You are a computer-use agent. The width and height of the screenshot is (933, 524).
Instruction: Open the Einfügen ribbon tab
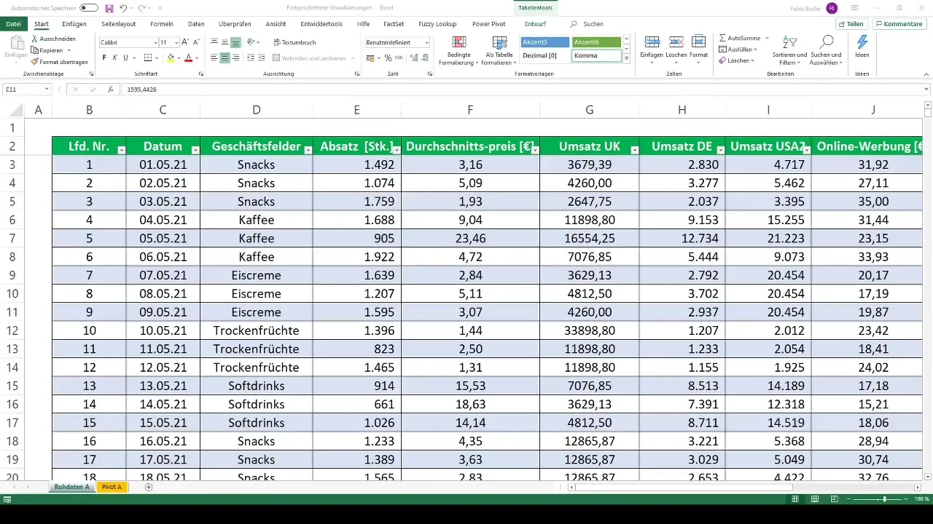[74, 24]
